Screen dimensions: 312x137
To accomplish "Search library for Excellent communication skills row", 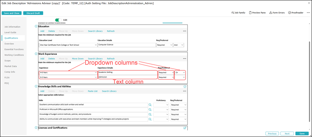I will (150, 105).
